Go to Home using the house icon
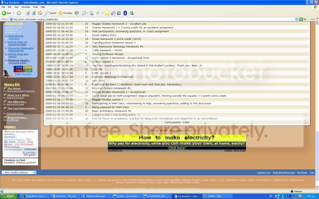Viewport: 319px width, 199px height. [40, 13]
